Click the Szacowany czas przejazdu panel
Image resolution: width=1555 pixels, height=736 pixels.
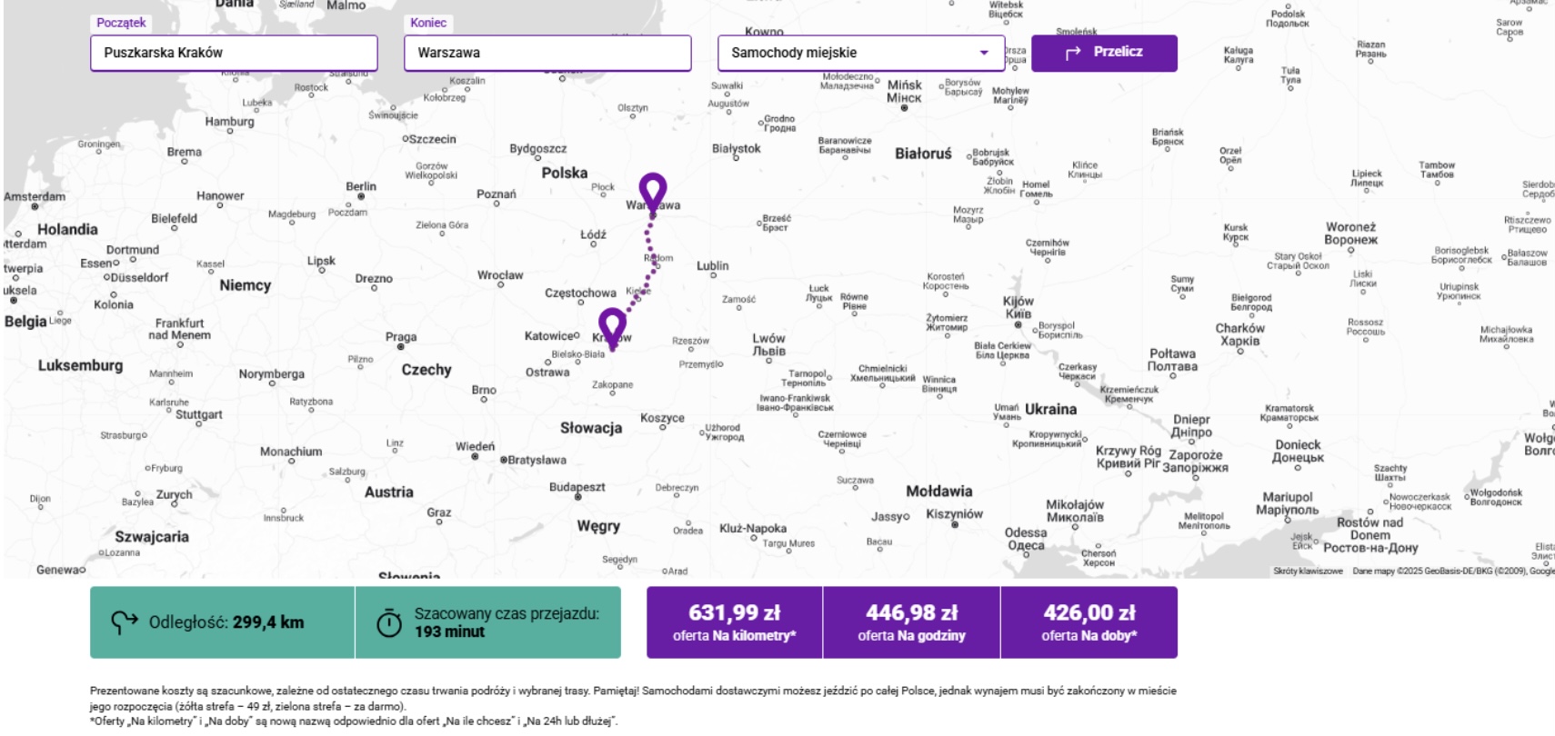pyautogui.click(x=488, y=622)
